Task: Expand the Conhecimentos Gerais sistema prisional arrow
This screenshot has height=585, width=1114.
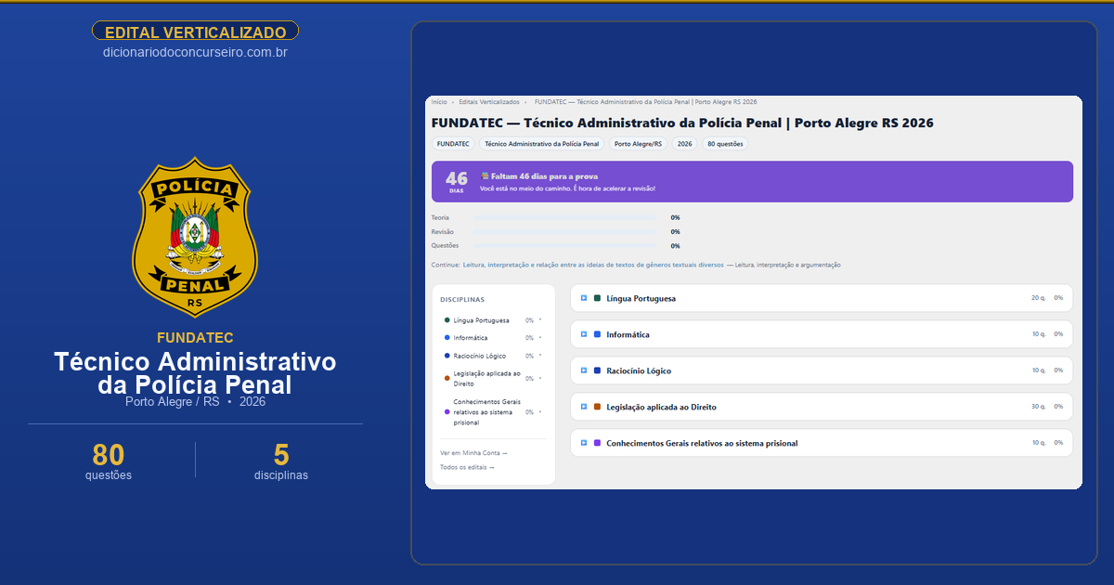Action: [584, 443]
